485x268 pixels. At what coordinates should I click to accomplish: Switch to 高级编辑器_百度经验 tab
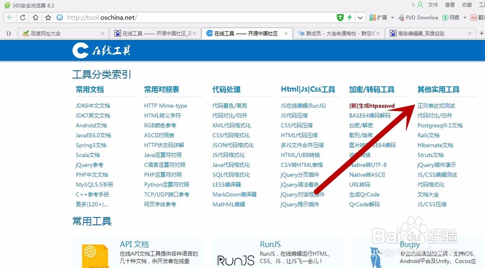click(431, 33)
